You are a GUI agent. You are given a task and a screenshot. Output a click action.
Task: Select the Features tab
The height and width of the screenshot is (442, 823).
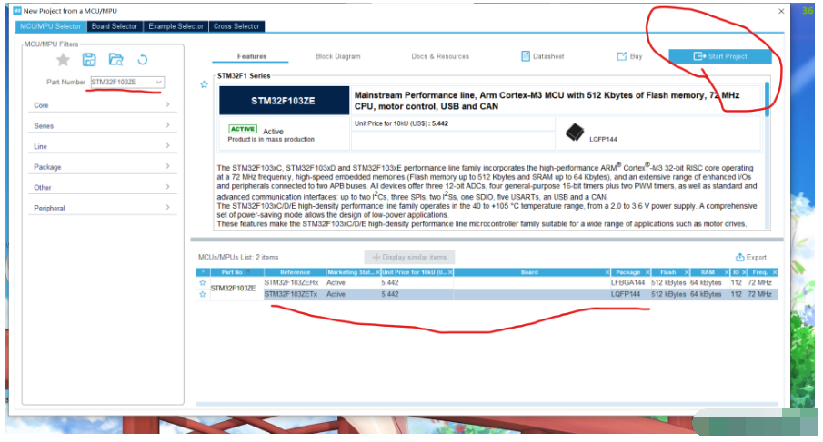[x=252, y=56]
